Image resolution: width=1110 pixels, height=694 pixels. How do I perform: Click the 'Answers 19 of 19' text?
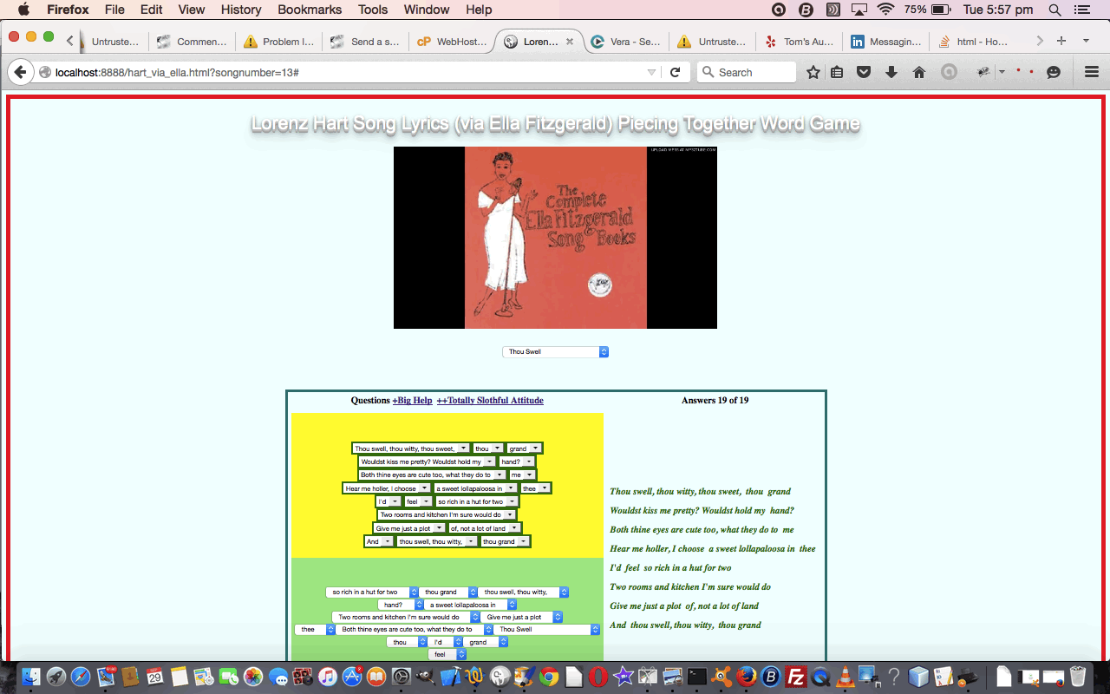pos(715,400)
